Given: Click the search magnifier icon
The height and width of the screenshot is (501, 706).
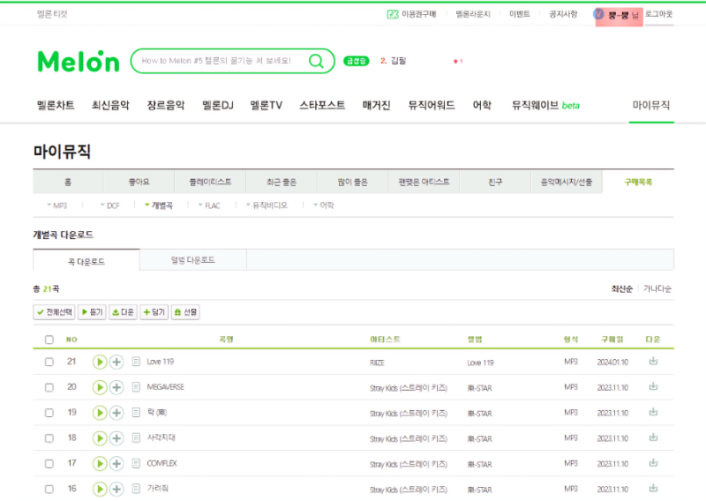Looking at the screenshot, I should tap(316, 61).
